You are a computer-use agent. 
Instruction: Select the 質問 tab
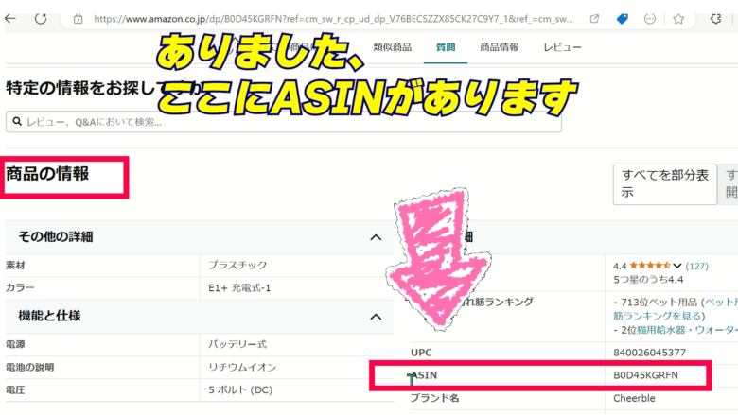(x=445, y=47)
